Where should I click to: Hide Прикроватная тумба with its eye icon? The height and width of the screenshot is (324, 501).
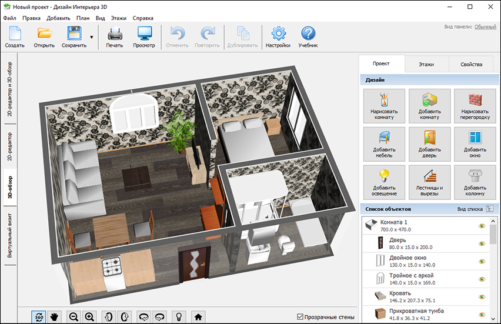coord(482,315)
